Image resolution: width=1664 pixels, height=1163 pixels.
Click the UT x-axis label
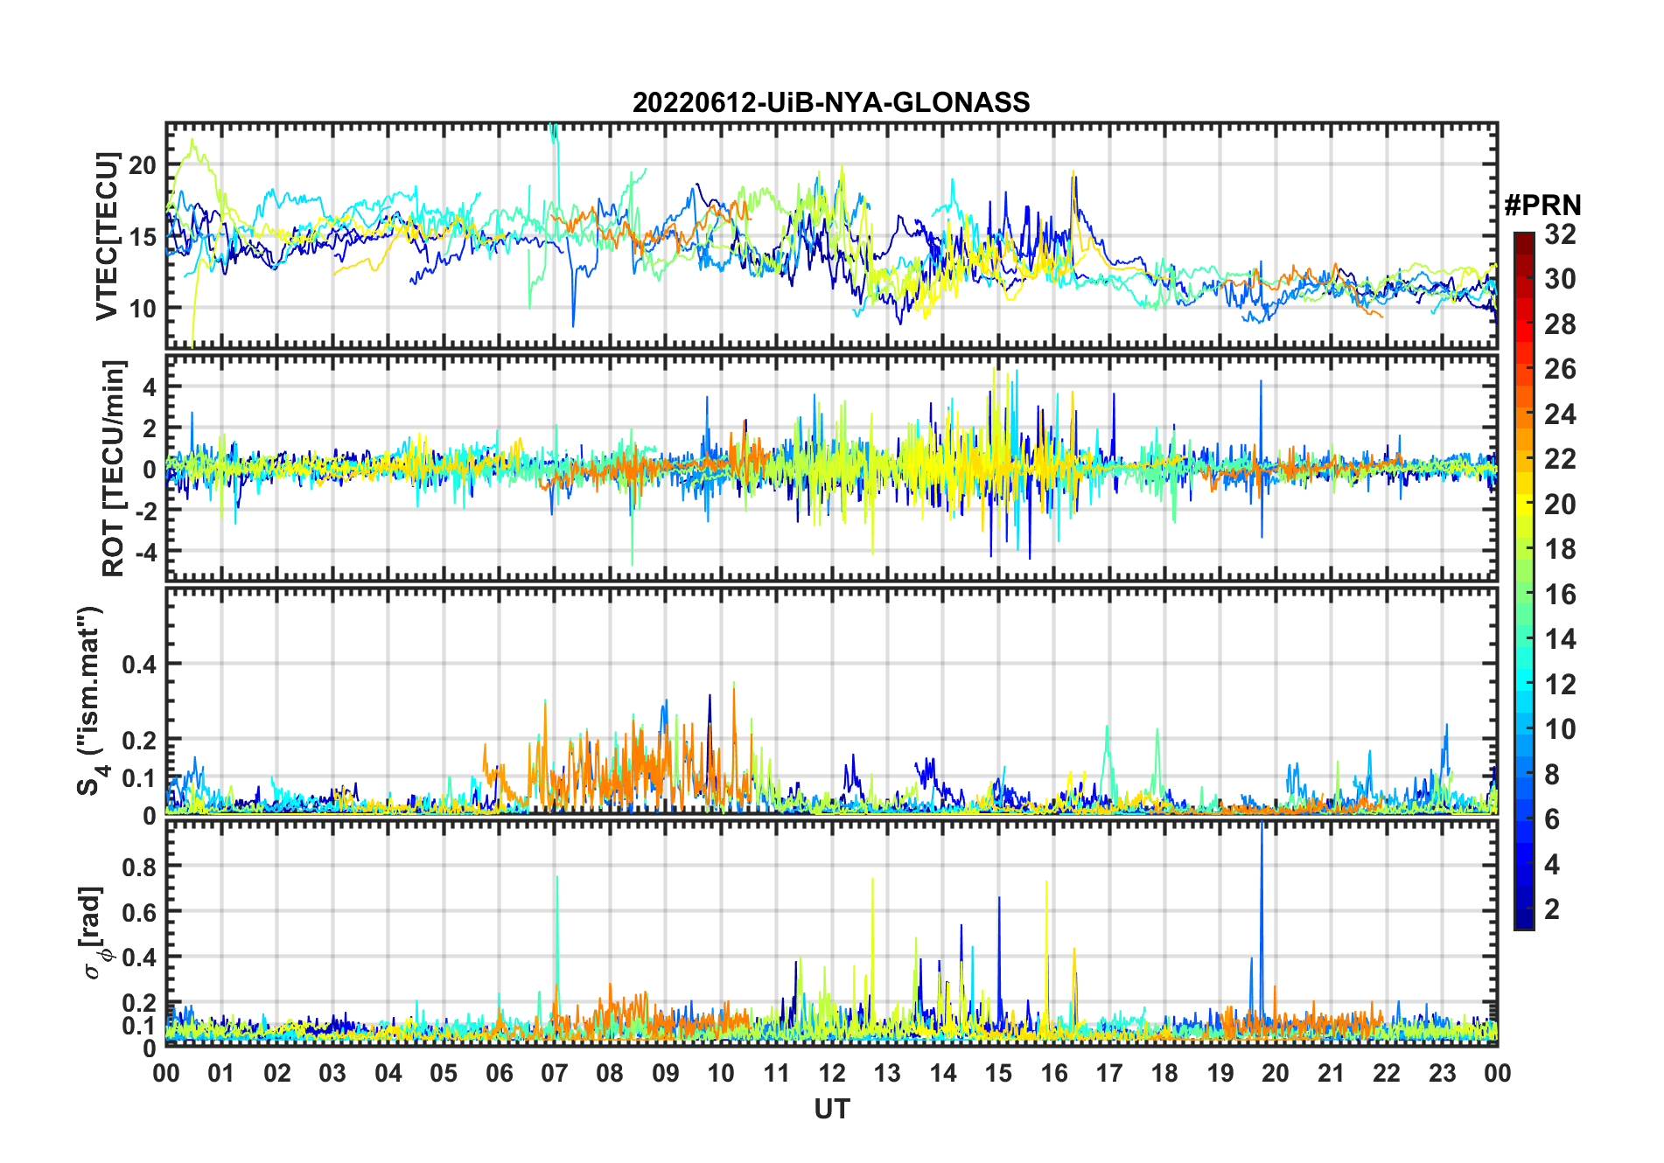pos(832,1109)
